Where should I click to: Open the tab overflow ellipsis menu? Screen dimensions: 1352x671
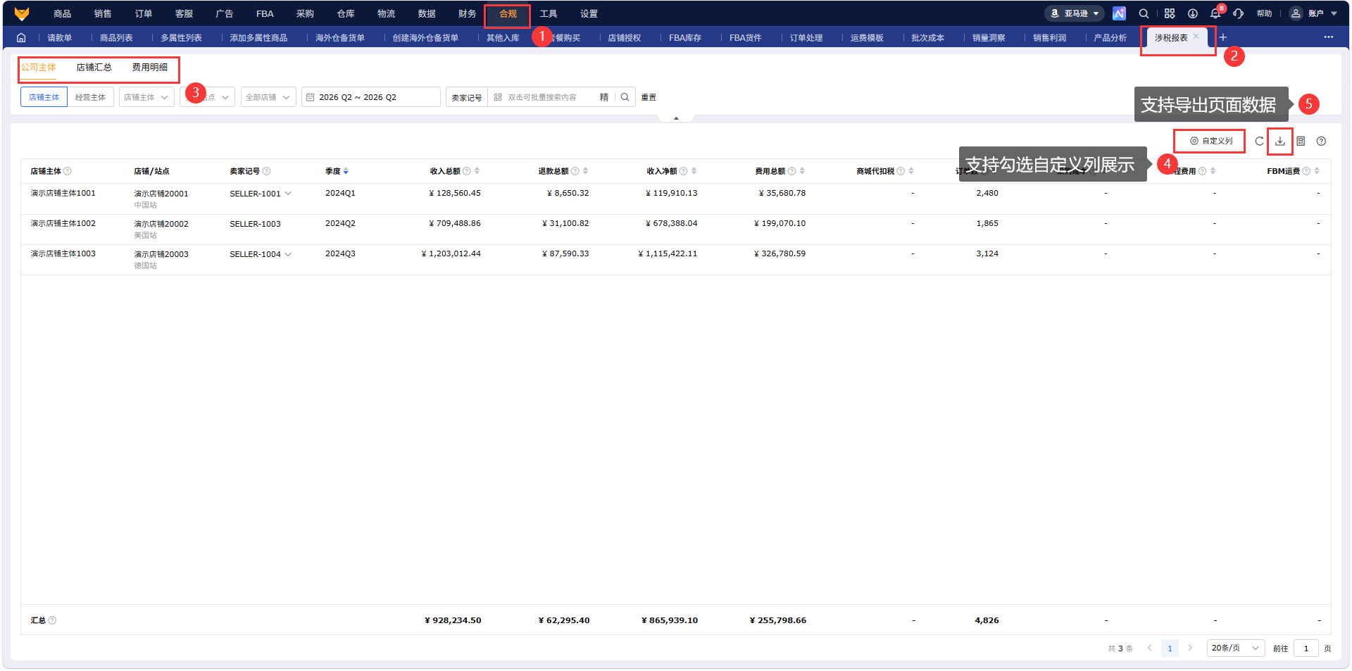pos(1328,37)
